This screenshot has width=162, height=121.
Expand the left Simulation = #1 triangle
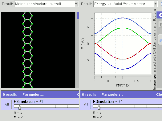coord(15,101)
